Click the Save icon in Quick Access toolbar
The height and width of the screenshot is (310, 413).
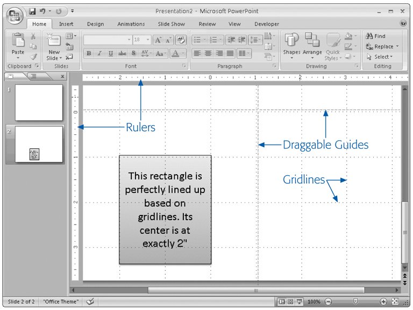(32, 11)
